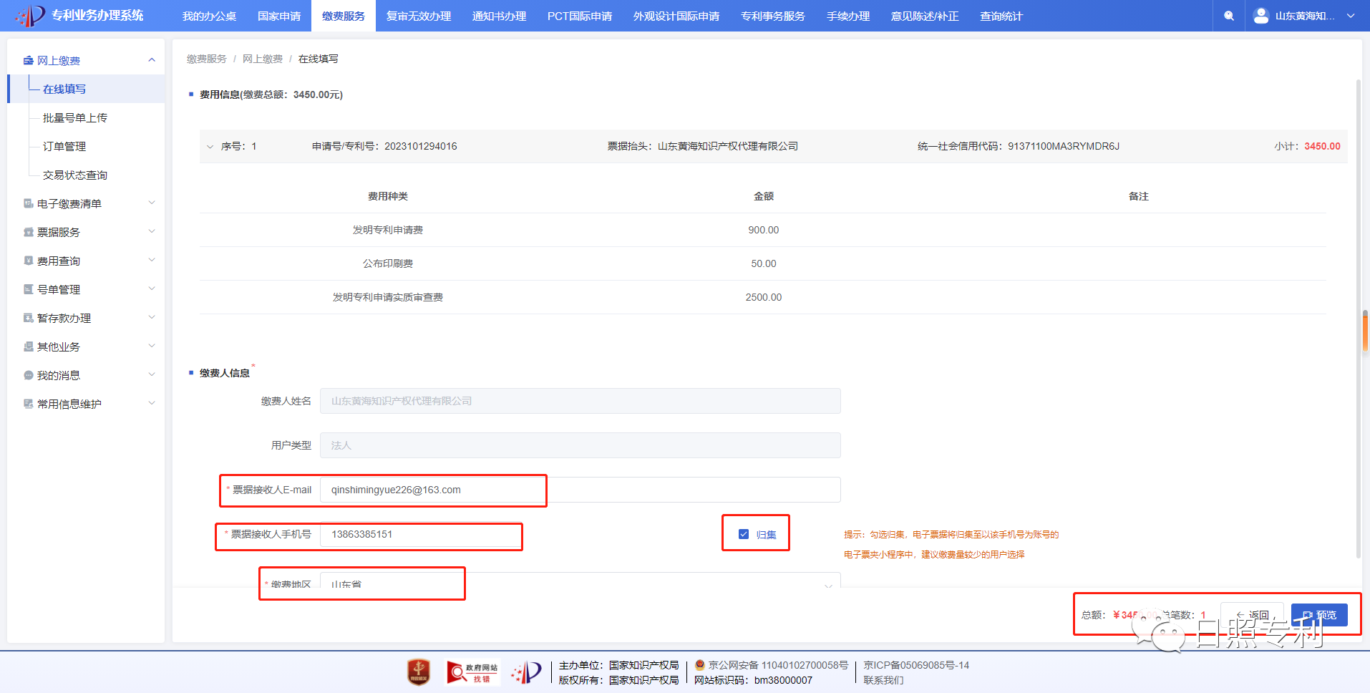Click the 票据服务 sidebar icon

pos(29,232)
